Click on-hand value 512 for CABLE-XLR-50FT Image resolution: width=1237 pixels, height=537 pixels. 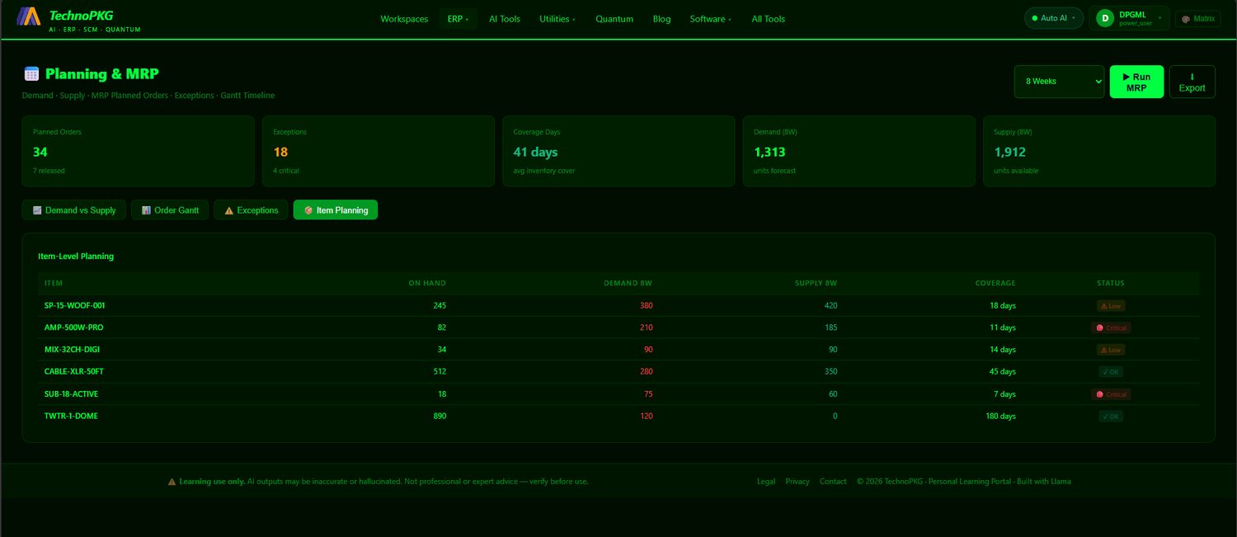click(439, 371)
